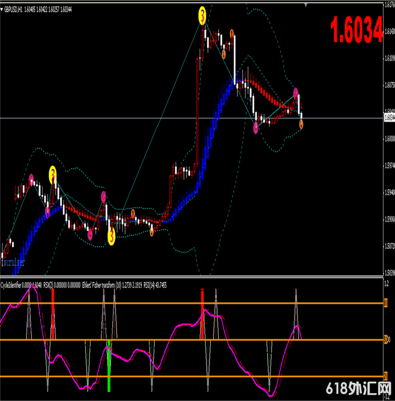Select the yellow 3 marker above highest candle
395x401 pixels.
pos(202,16)
